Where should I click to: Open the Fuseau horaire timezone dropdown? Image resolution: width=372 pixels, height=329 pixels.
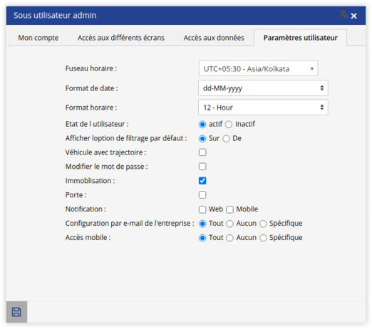[258, 68]
